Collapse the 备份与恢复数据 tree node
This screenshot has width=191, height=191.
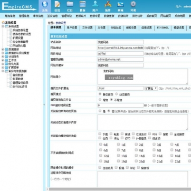(3, 71)
